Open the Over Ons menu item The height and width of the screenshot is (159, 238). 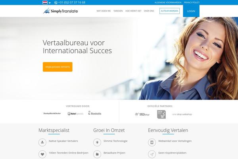(149, 11)
